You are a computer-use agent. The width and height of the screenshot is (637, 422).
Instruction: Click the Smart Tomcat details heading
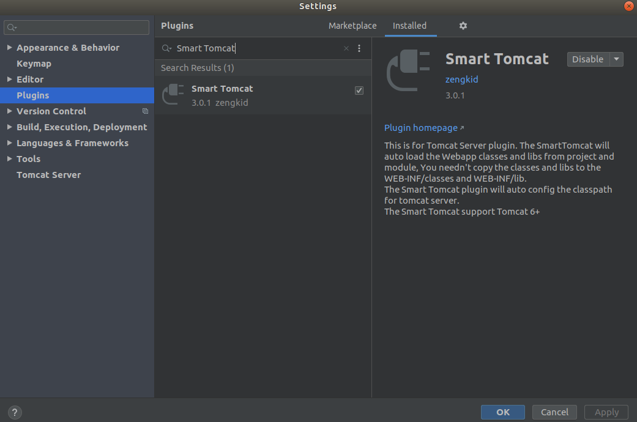(x=497, y=59)
